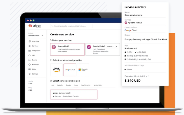Click the Create new service heading
The height and width of the screenshot is (115, 184).
coord(62,34)
